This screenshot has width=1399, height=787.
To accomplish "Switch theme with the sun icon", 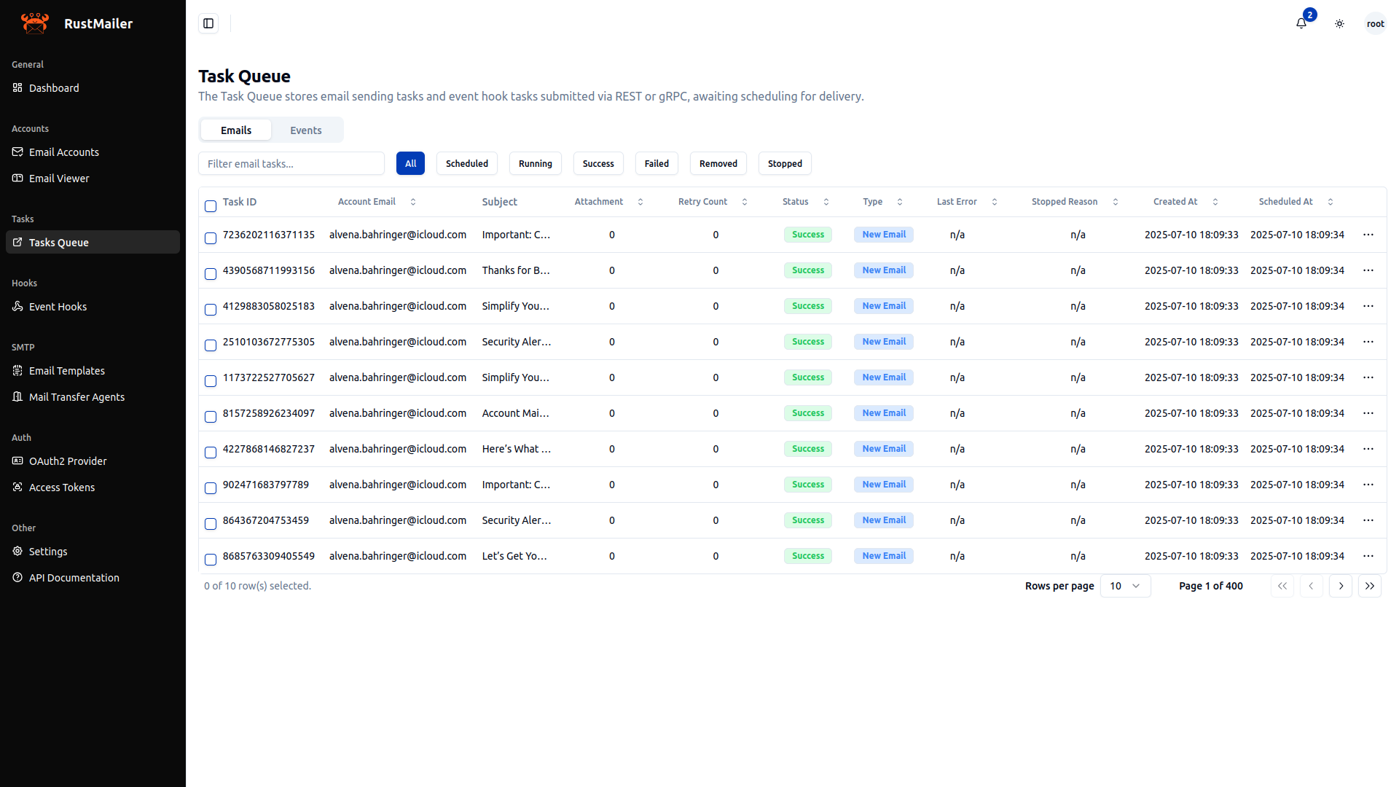I will pos(1339,23).
